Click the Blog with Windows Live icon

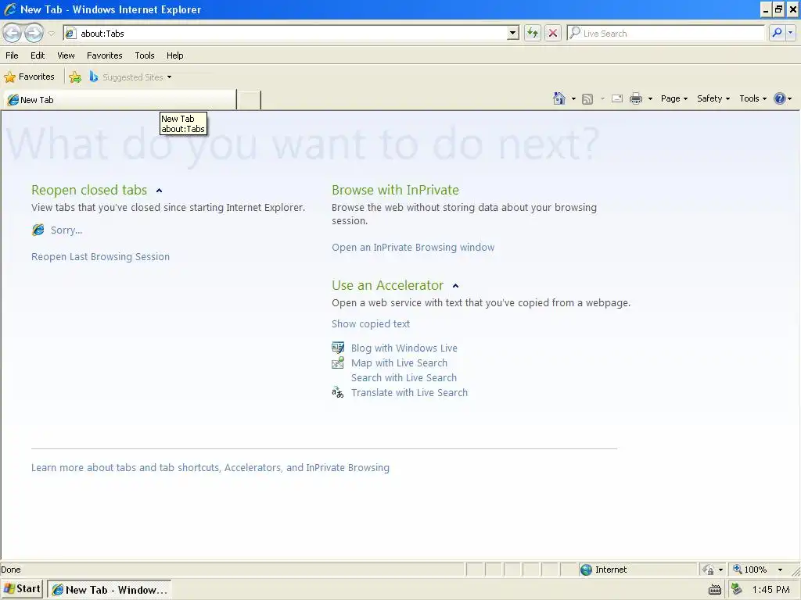(338, 348)
